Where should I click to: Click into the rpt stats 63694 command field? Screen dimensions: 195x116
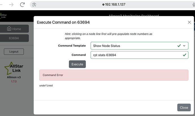click(x=133, y=55)
